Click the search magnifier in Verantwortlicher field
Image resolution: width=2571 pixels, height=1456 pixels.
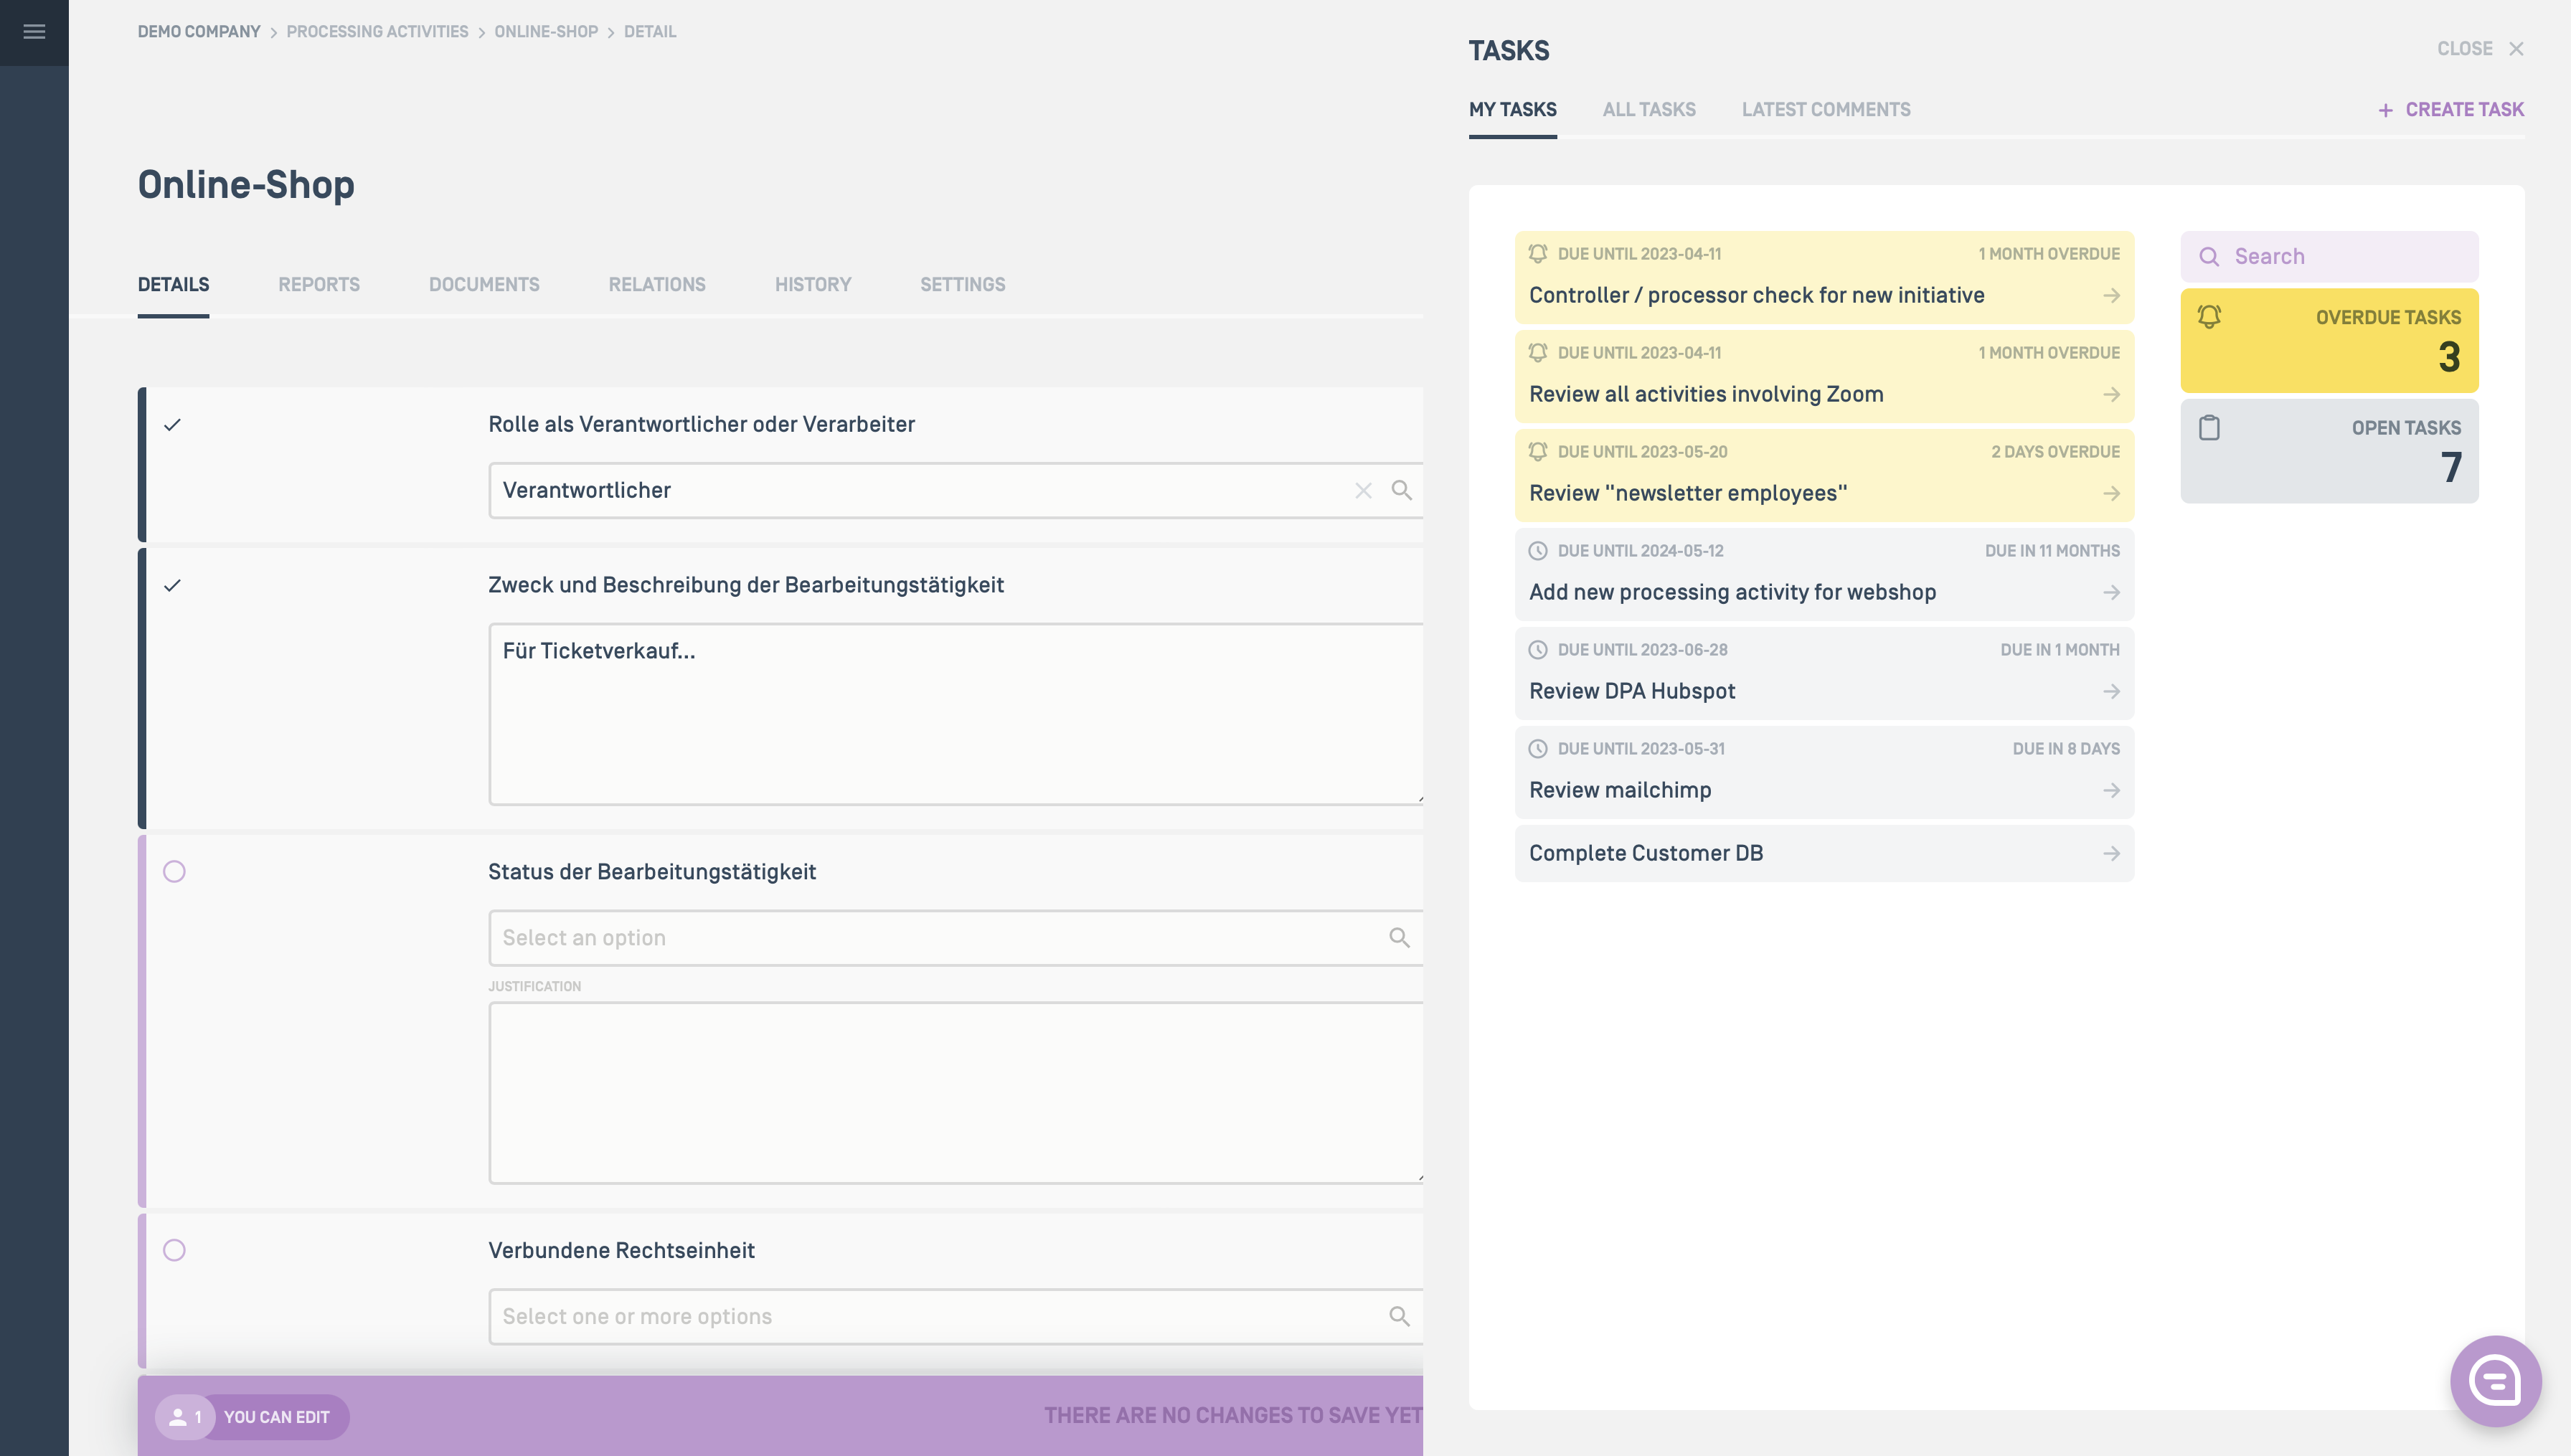1401,490
